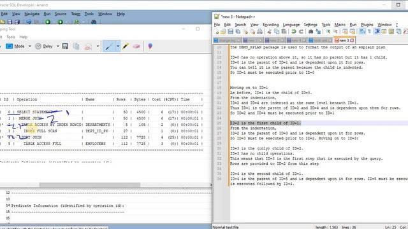Click the 'DEPARTMENTS' name in the plan table
The width and height of the screenshot is (408, 229).
click(98, 125)
